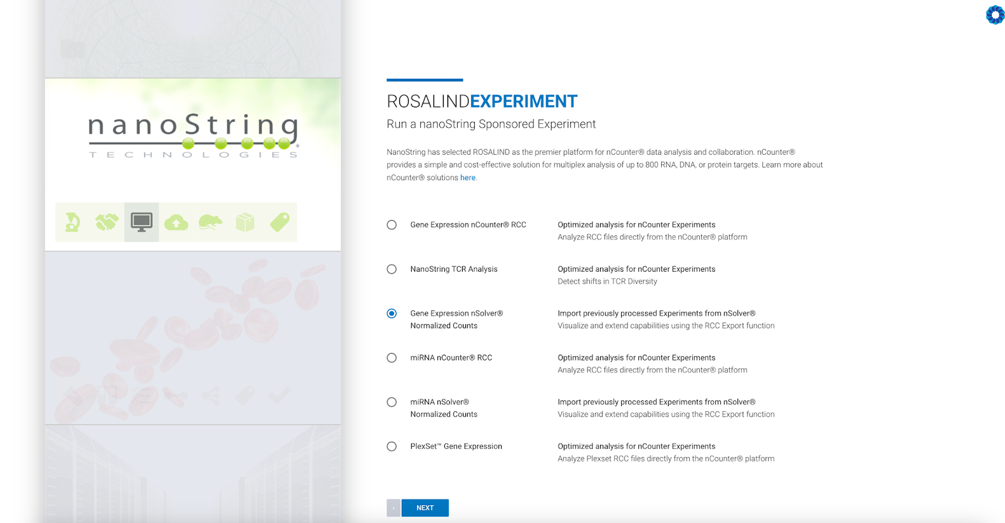This screenshot has width=1005, height=523.
Task: Open the 'here' nCounter solutions link
Action: click(468, 178)
